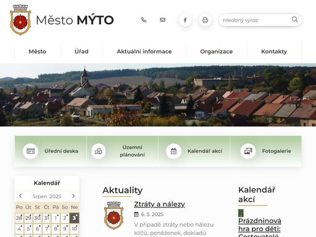Select calendar day 8
Screen dimensions: 316x237
pyautogui.click(x=56, y=228)
